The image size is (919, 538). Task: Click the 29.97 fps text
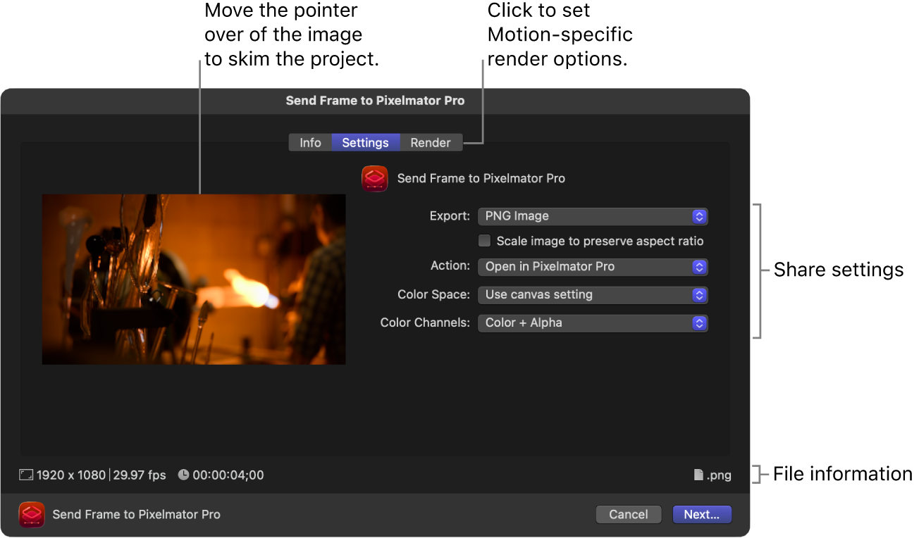[x=139, y=475]
